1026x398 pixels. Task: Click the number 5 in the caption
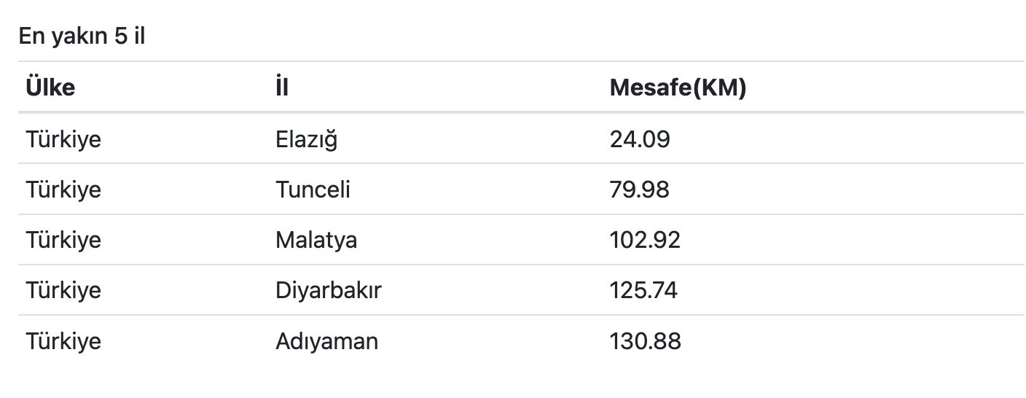coord(122,36)
